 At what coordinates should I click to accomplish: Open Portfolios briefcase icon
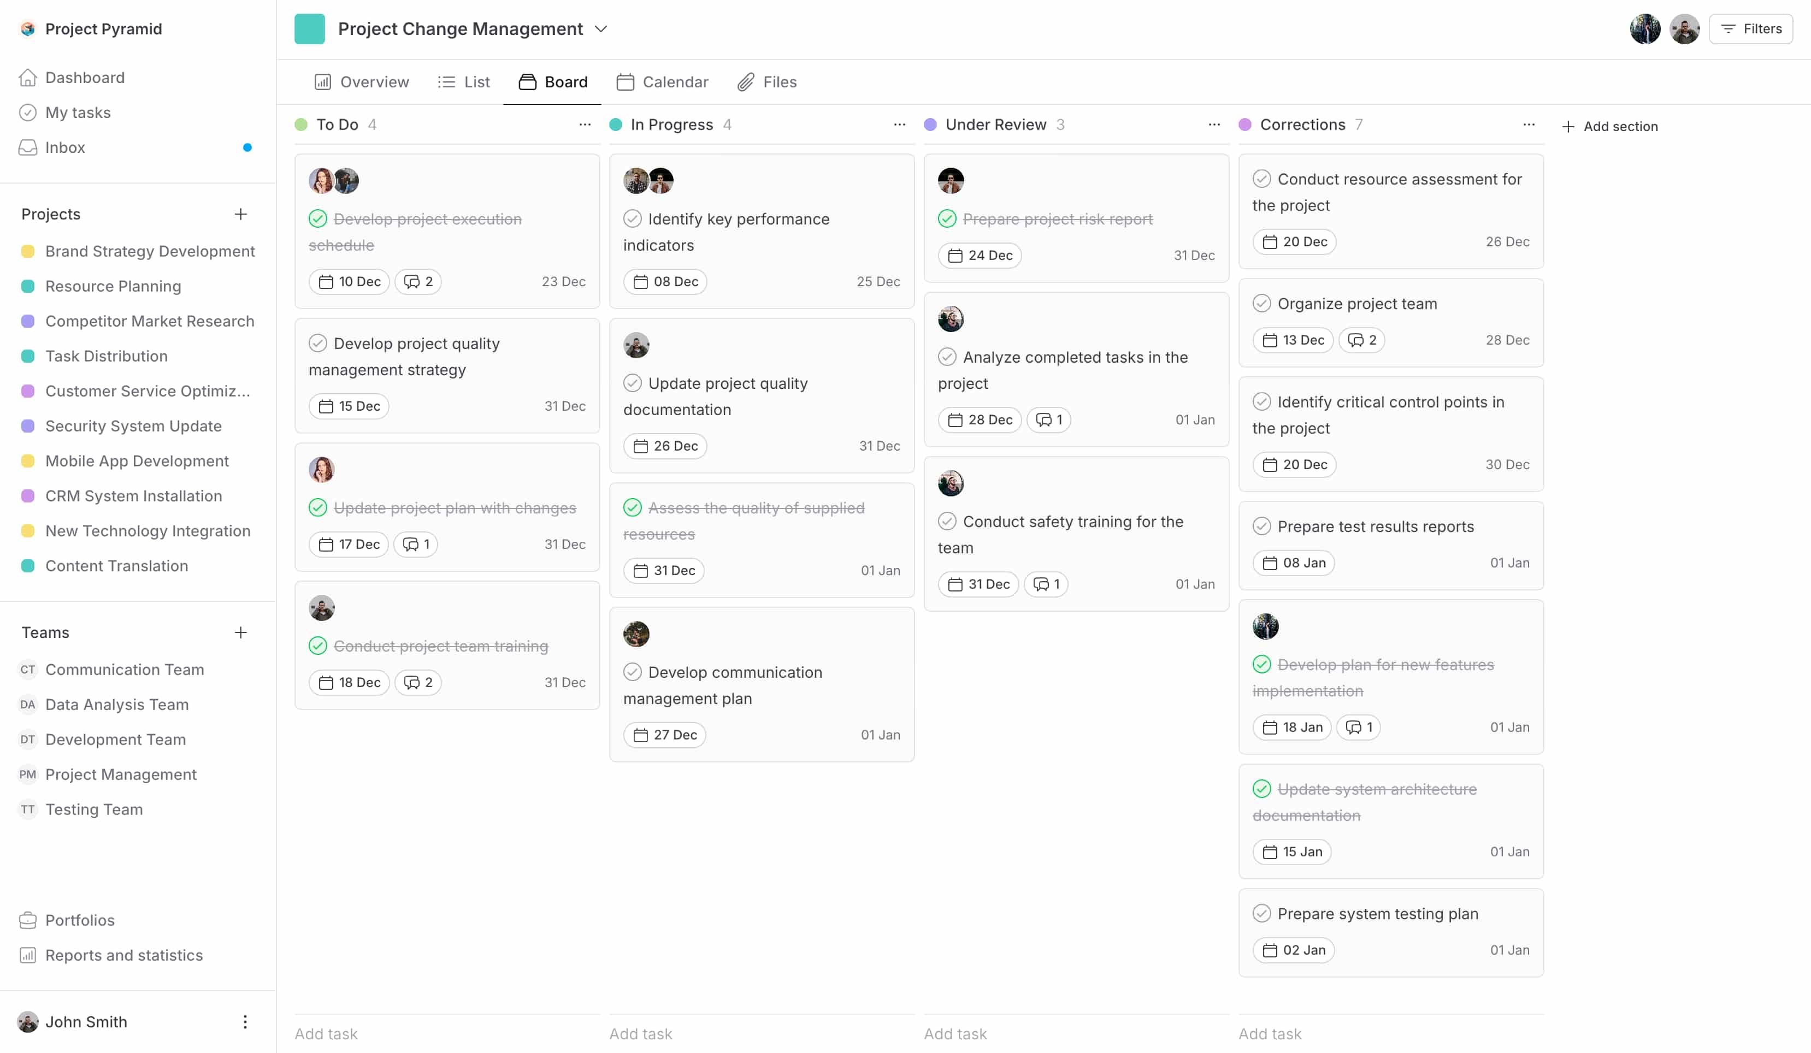(27, 920)
